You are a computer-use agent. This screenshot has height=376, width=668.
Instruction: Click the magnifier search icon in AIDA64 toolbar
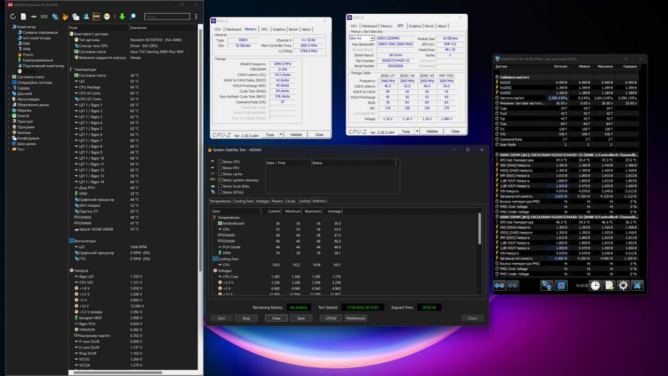pos(132,16)
